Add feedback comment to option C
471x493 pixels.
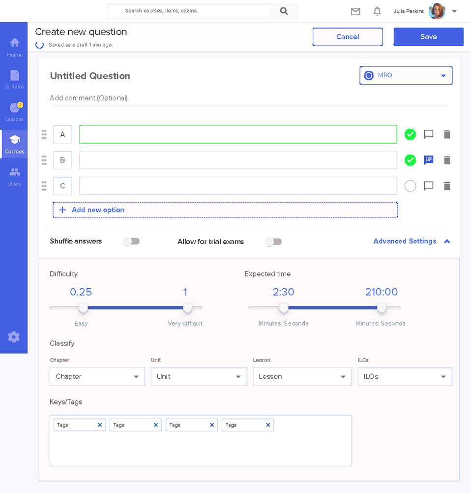pos(429,186)
